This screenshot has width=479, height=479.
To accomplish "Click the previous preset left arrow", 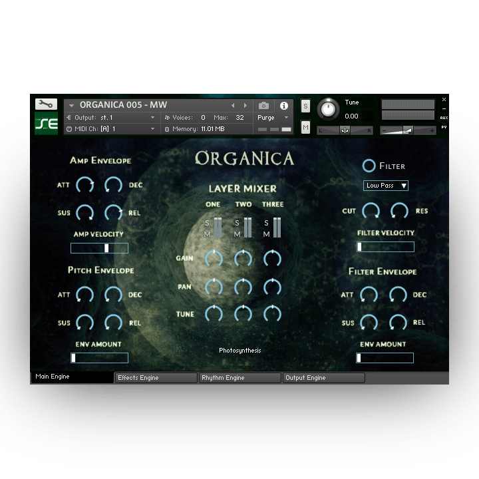I will pyautogui.click(x=233, y=106).
